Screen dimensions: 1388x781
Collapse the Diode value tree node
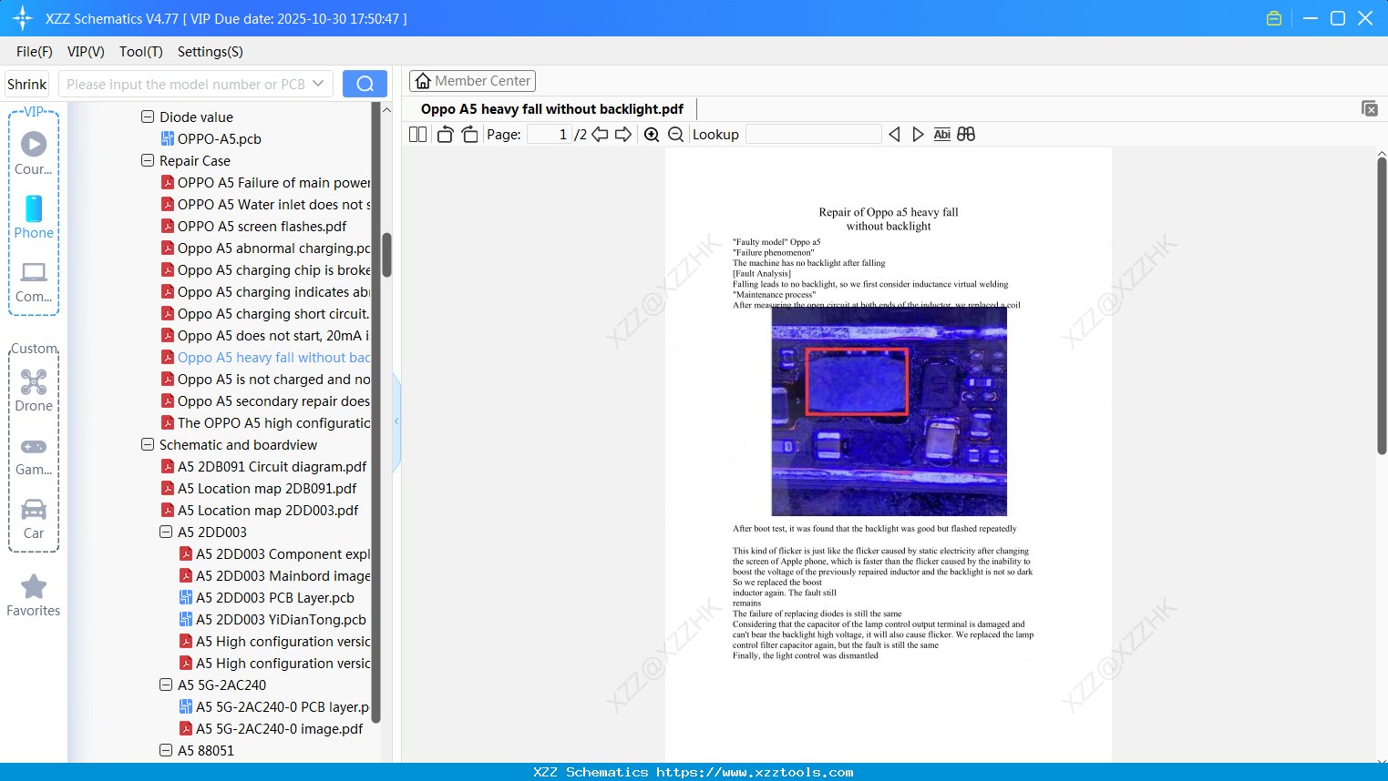148,117
